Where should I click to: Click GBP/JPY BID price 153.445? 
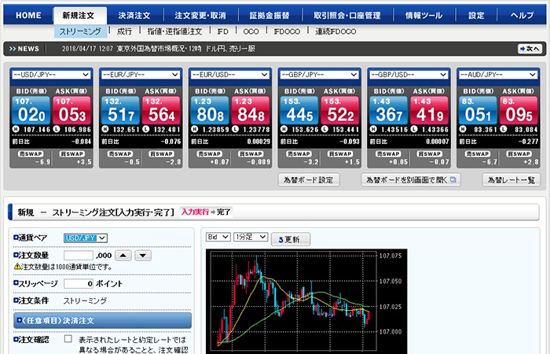(299, 110)
